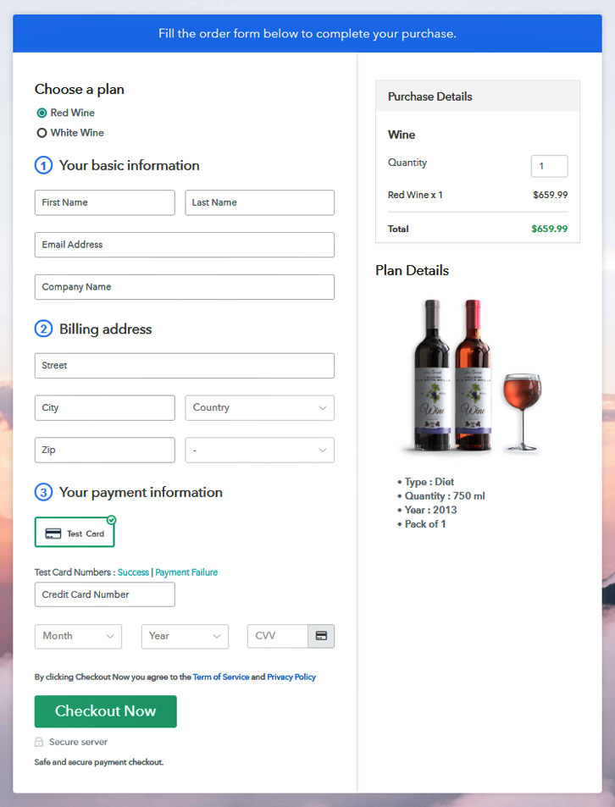This screenshot has width=615, height=807.
Task: Open the state dropdown beside Zip
Action: point(260,450)
